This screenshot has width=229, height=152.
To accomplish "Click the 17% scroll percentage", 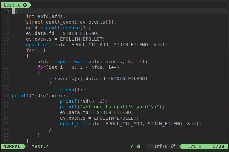I will tap(192, 146).
